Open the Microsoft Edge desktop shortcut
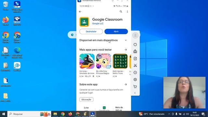Screen dimensions: 208x117 click(17, 53)
